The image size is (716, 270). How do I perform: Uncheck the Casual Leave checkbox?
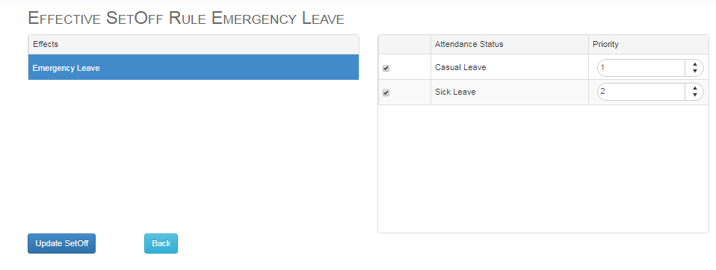tap(386, 69)
